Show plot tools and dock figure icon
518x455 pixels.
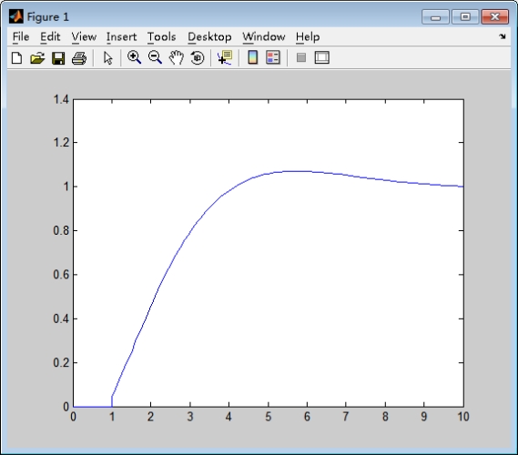click(x=321, y=57)
